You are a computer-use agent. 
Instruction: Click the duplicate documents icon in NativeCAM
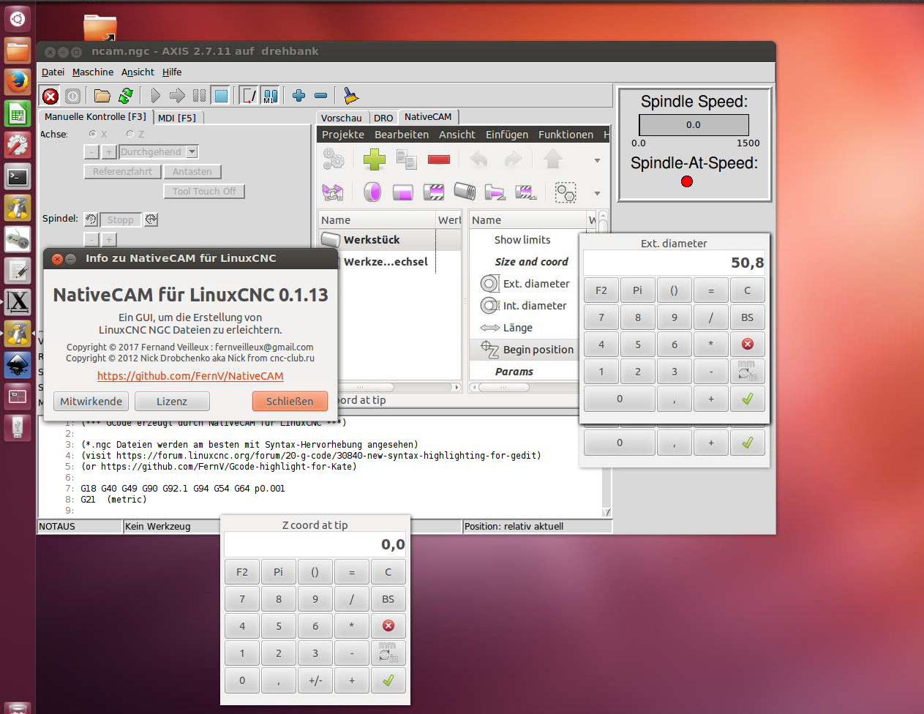pyautogui.click(x=406, y=159)
